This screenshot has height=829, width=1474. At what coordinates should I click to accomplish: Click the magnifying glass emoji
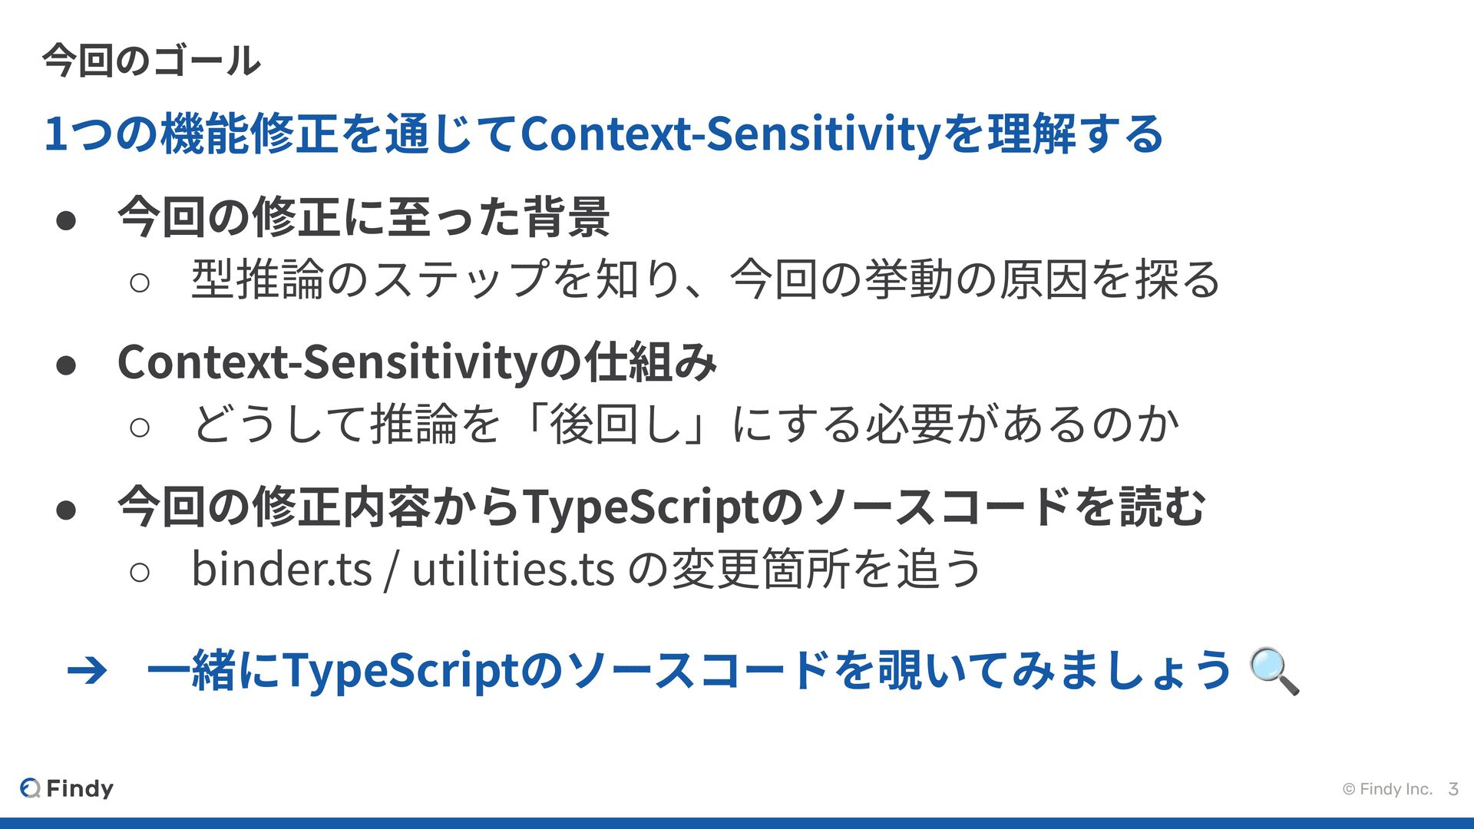pyautogui.click(x=1274, y=671)
